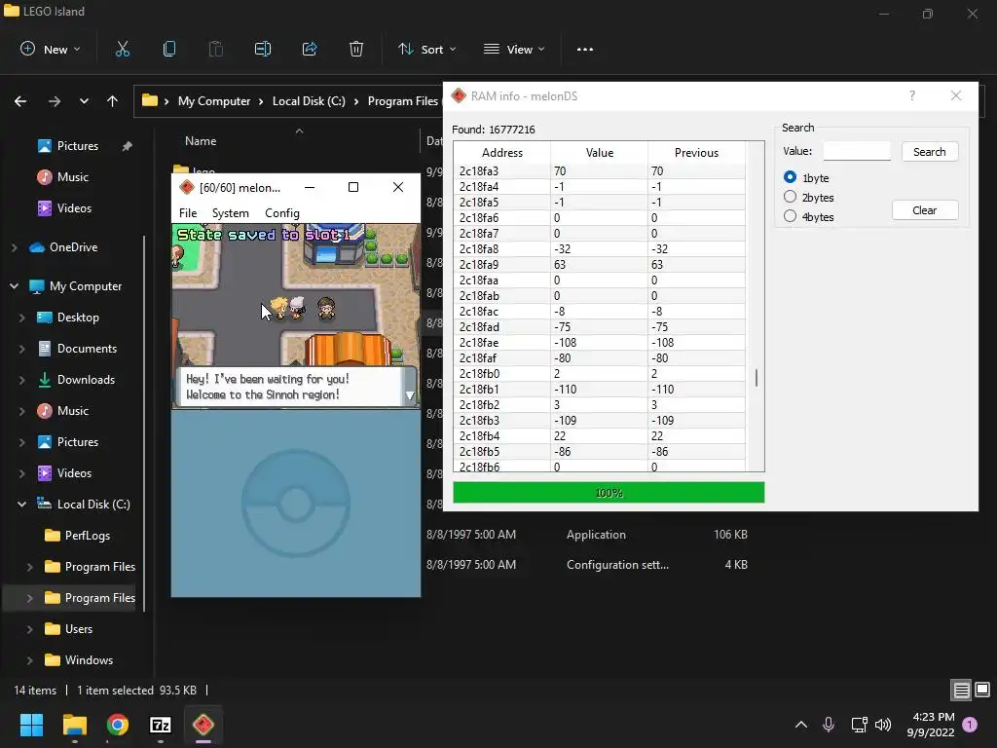Switch to details view layout icon
Viewport: 997px width, 748px height.
[961, 691]
